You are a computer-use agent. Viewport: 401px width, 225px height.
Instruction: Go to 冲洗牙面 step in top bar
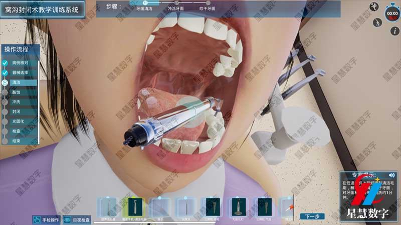(x=176, y=9)
